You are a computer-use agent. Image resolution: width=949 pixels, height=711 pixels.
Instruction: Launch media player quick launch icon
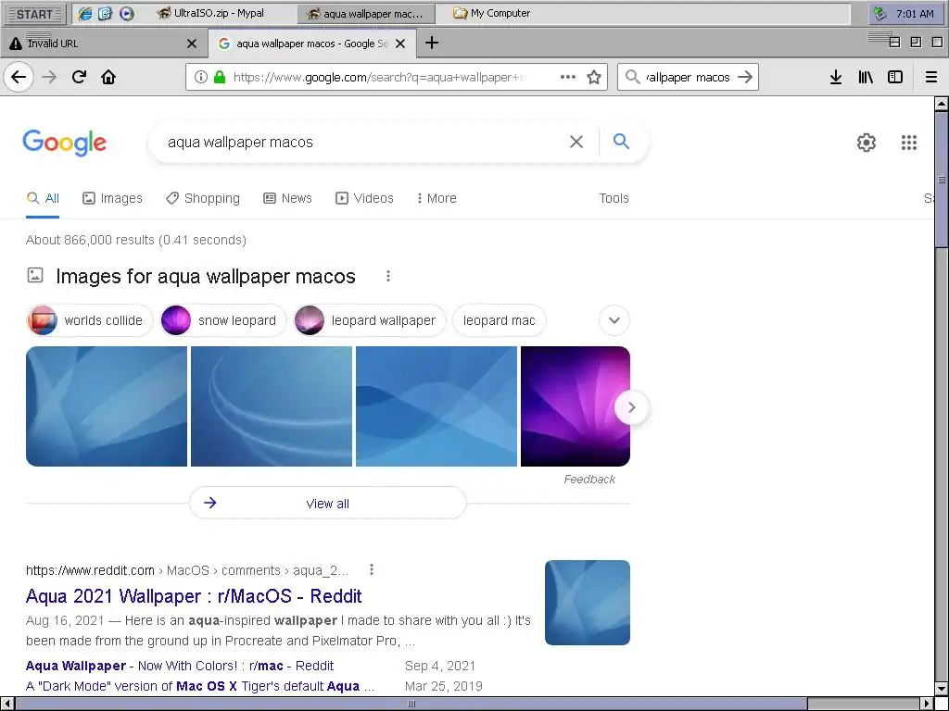click(126, 13)
